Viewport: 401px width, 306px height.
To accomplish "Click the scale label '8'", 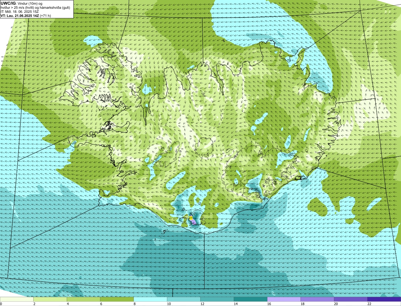I will [134, 304].
